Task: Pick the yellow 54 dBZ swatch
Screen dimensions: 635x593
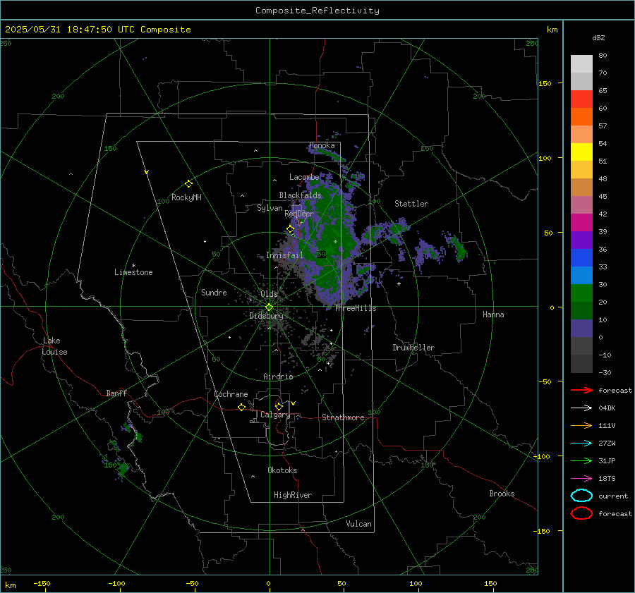Action: pos(581,152)
